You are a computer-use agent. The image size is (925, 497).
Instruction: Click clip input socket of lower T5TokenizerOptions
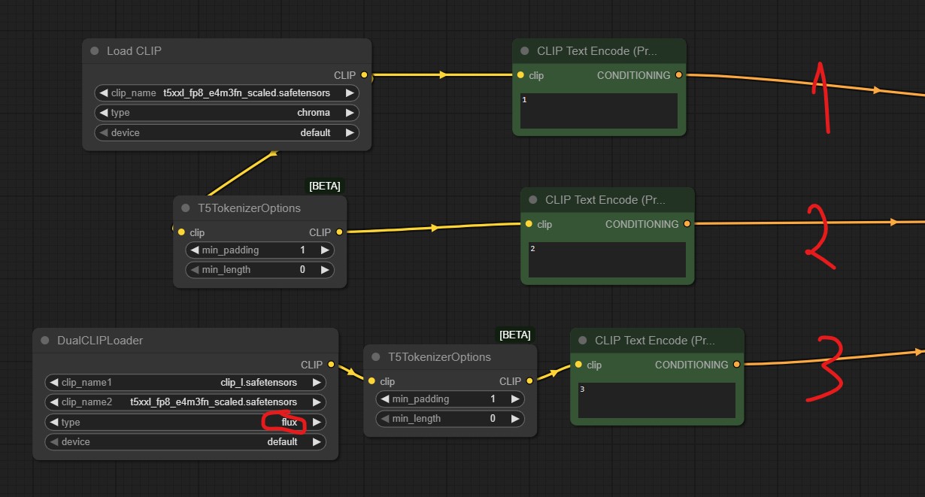(x=372, y=381)
